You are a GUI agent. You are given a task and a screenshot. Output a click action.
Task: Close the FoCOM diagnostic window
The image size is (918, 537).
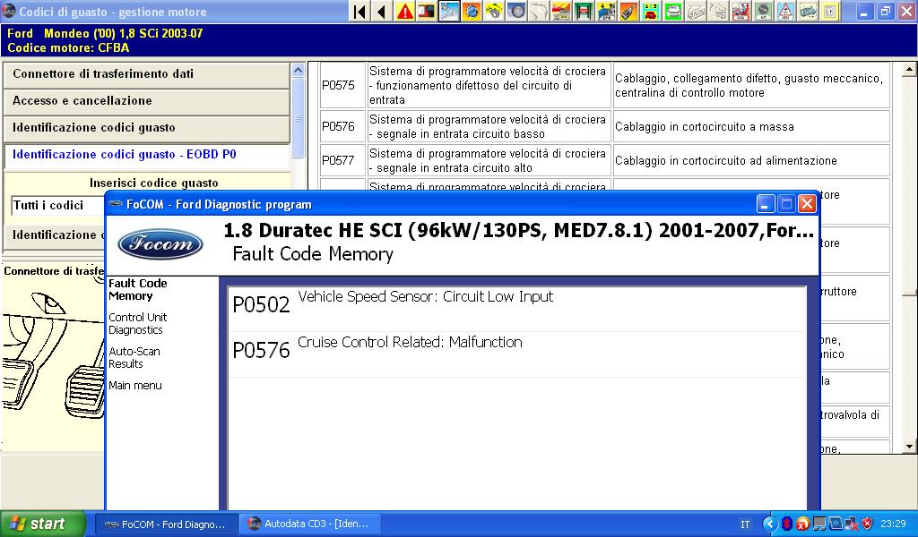807,204
